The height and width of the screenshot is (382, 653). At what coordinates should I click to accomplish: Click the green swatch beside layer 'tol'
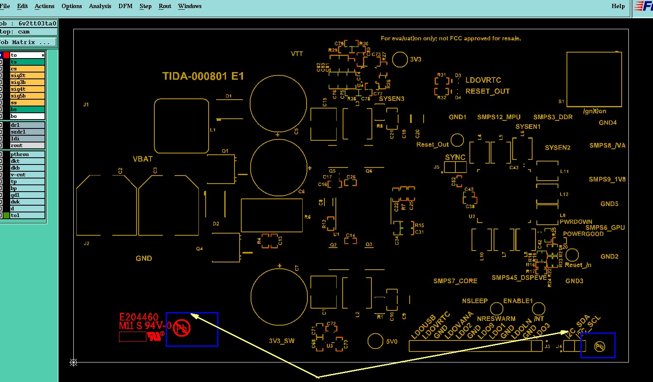pyautogui.click(x=6, y=215)
